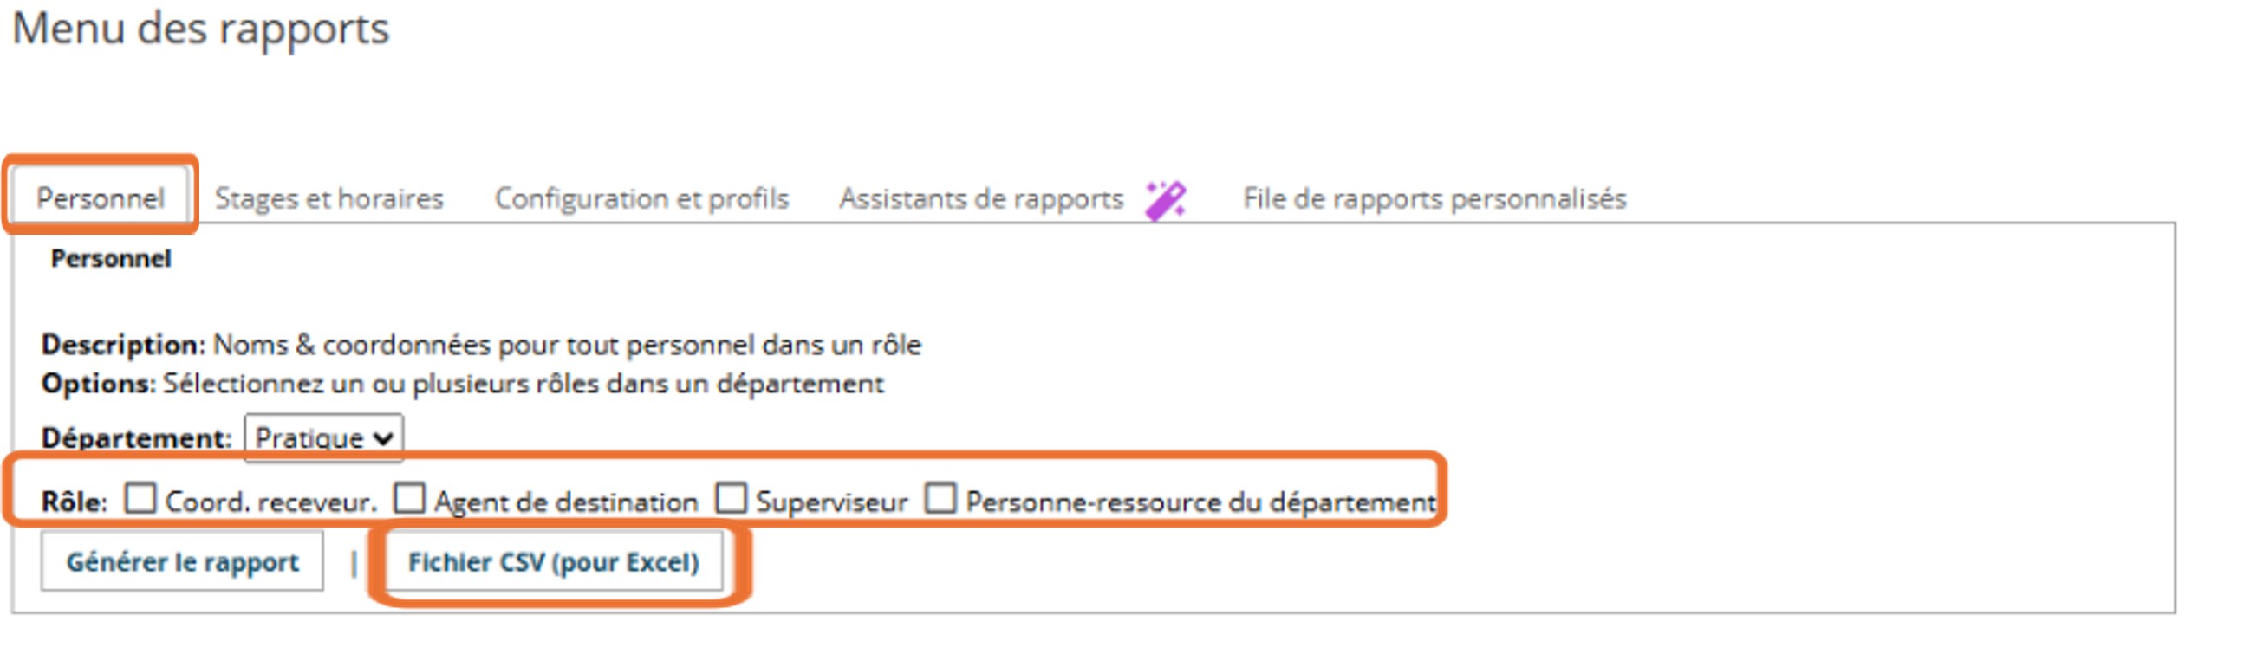This screenshot has width=2257, height=667.
Task: Click the Agent de destination label text
Action: click(x=566, y=502)
